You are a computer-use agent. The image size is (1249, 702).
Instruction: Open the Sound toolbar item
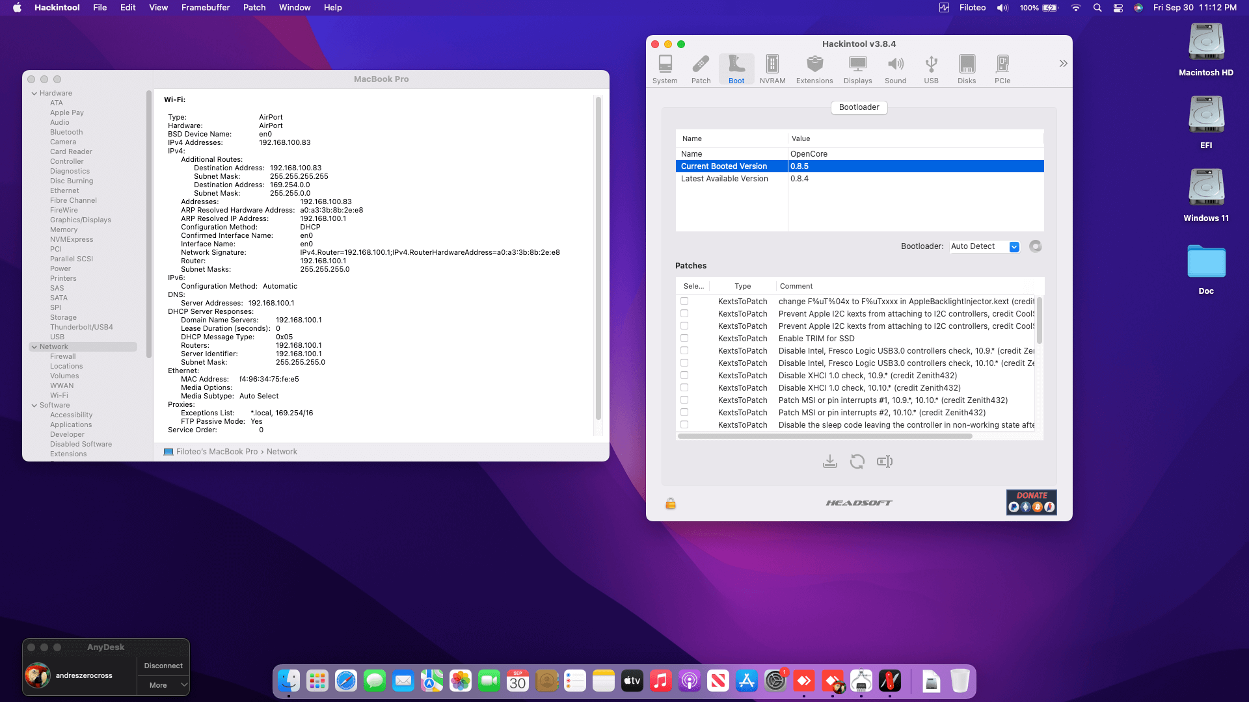(x=895, y=69)
